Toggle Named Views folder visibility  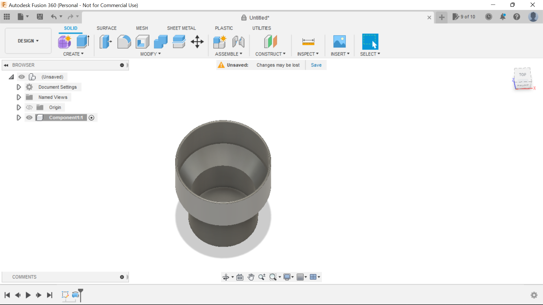(x=29, y=97)
